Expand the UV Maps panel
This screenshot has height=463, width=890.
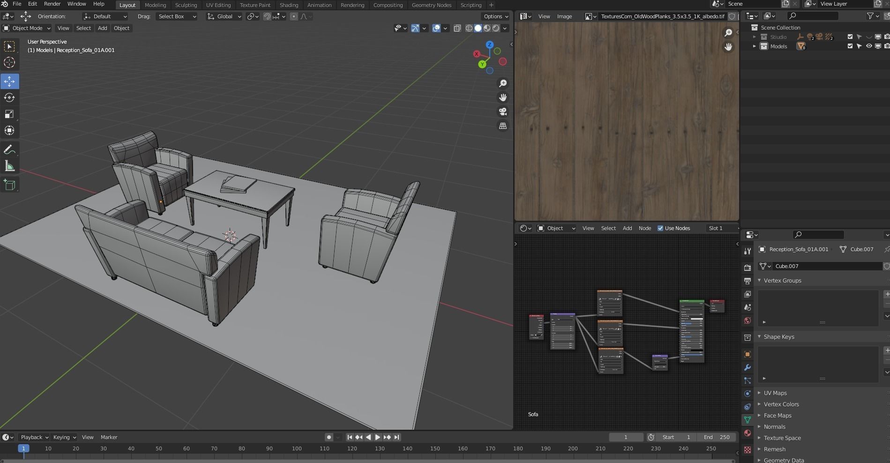tap(775, 393)
